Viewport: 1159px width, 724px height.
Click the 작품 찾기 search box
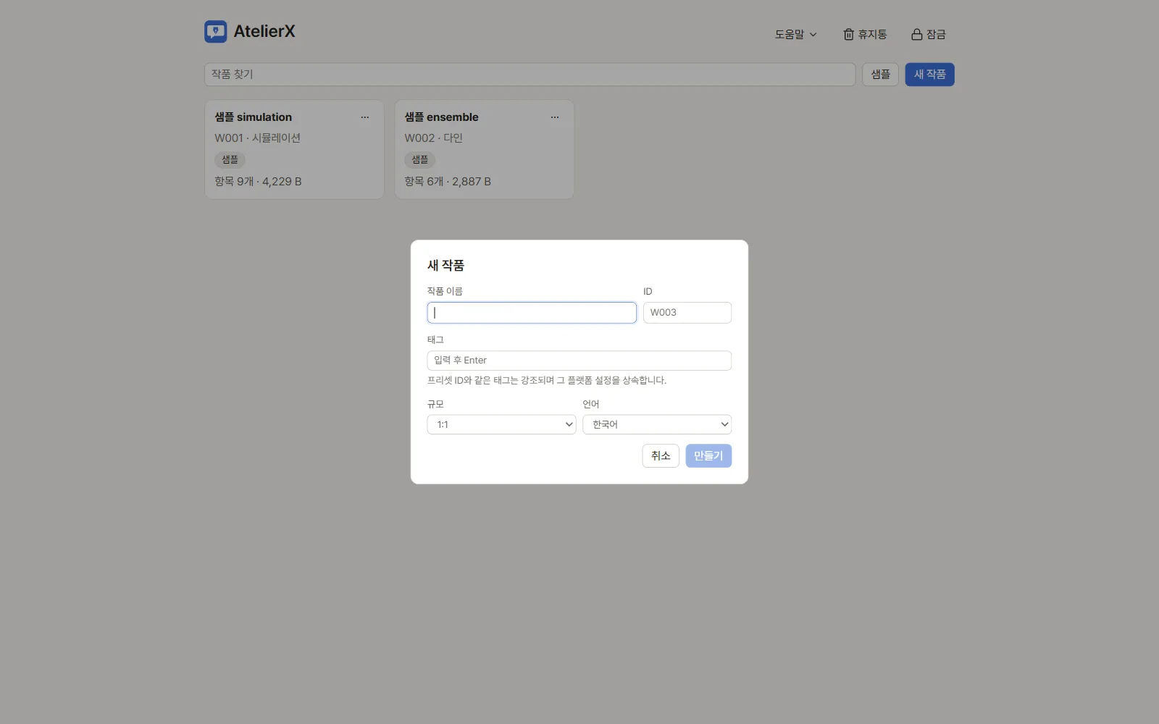tap(530, 75)
